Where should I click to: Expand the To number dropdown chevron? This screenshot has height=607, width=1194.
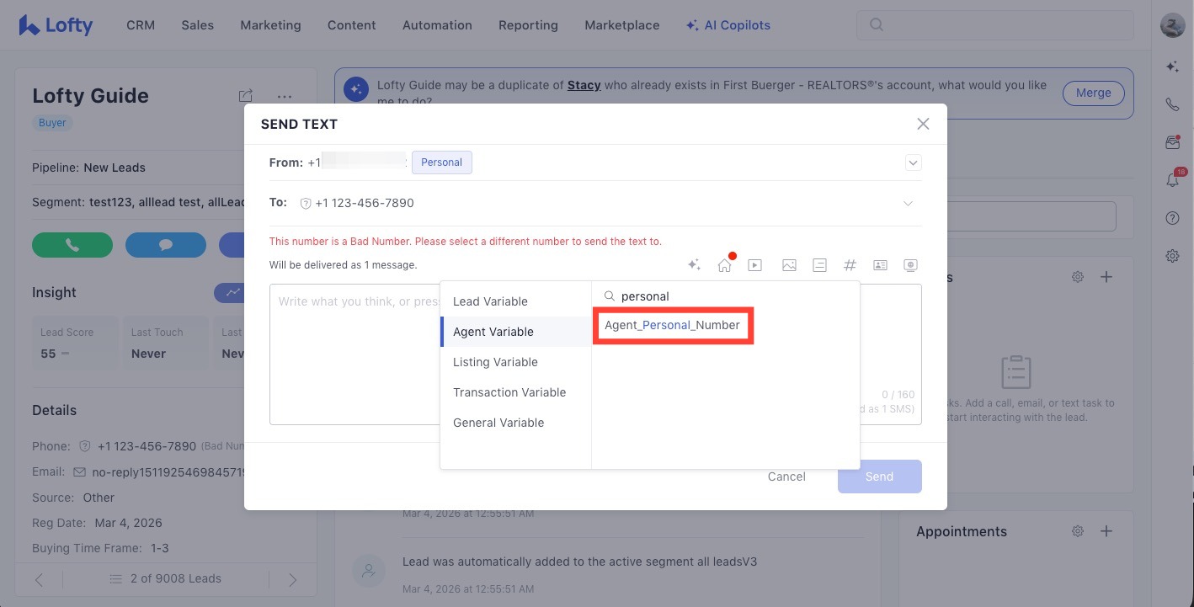908,203
